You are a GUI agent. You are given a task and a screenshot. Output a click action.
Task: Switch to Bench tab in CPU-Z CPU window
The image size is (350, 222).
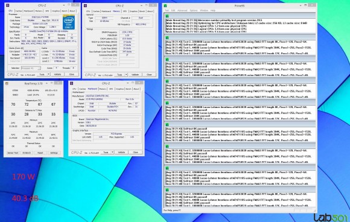[65, 11]
